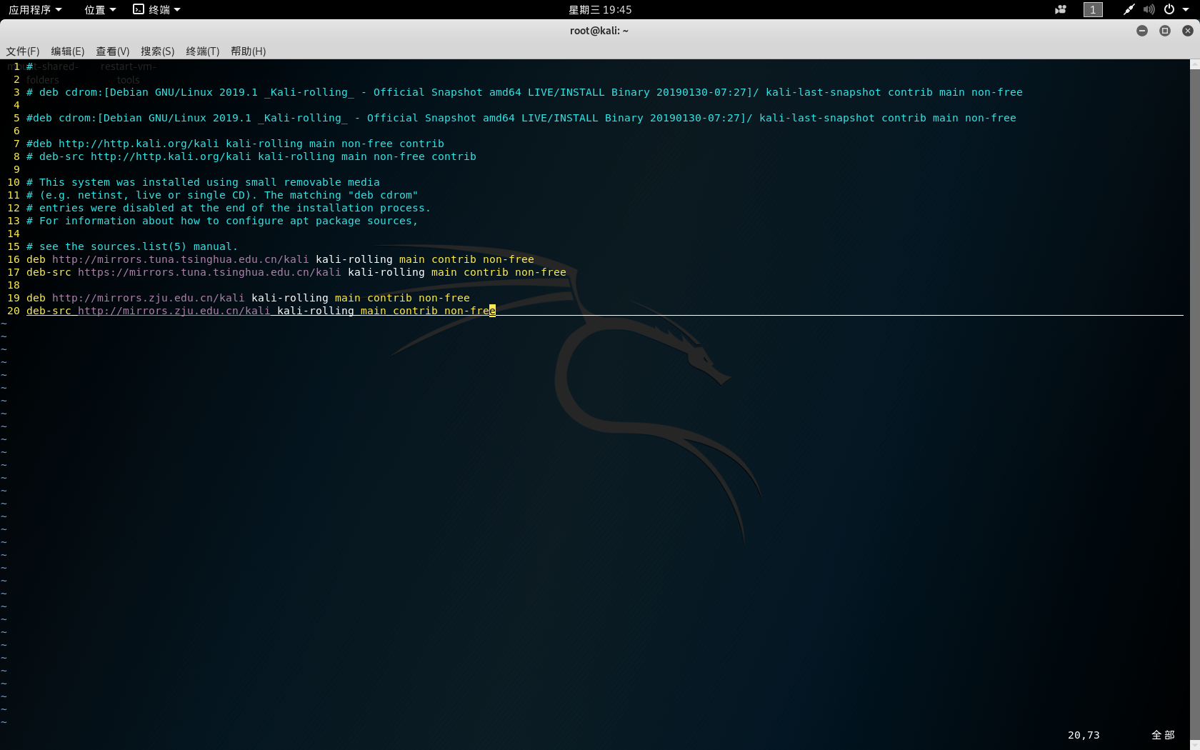1200x750 pixels.
Task: Place cursor on line 19 zju mirror URL
Action: click(x=148, y=298)
